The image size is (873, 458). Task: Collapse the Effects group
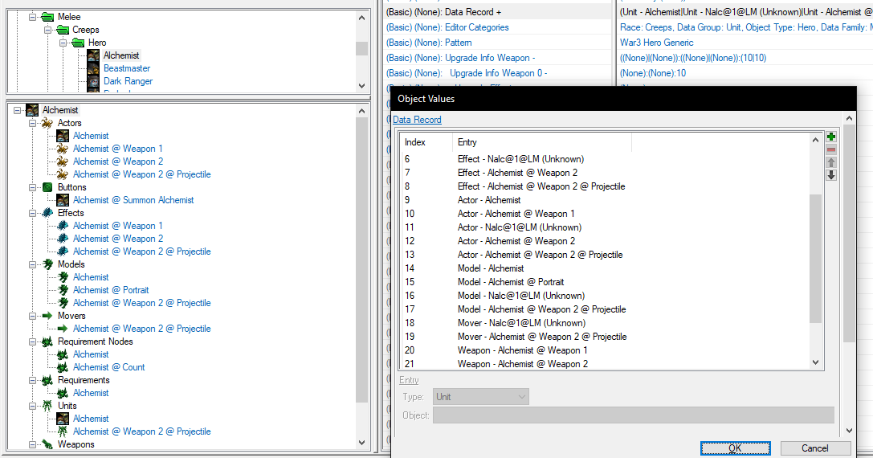[x=32, y=213]
